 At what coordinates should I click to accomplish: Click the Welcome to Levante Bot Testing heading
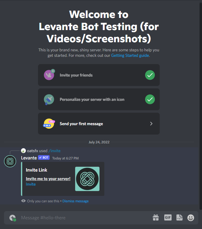[99, 27]
